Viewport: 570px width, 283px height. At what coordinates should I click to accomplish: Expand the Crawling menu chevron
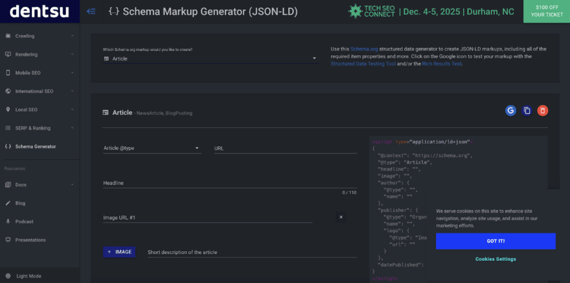(72, 36)
